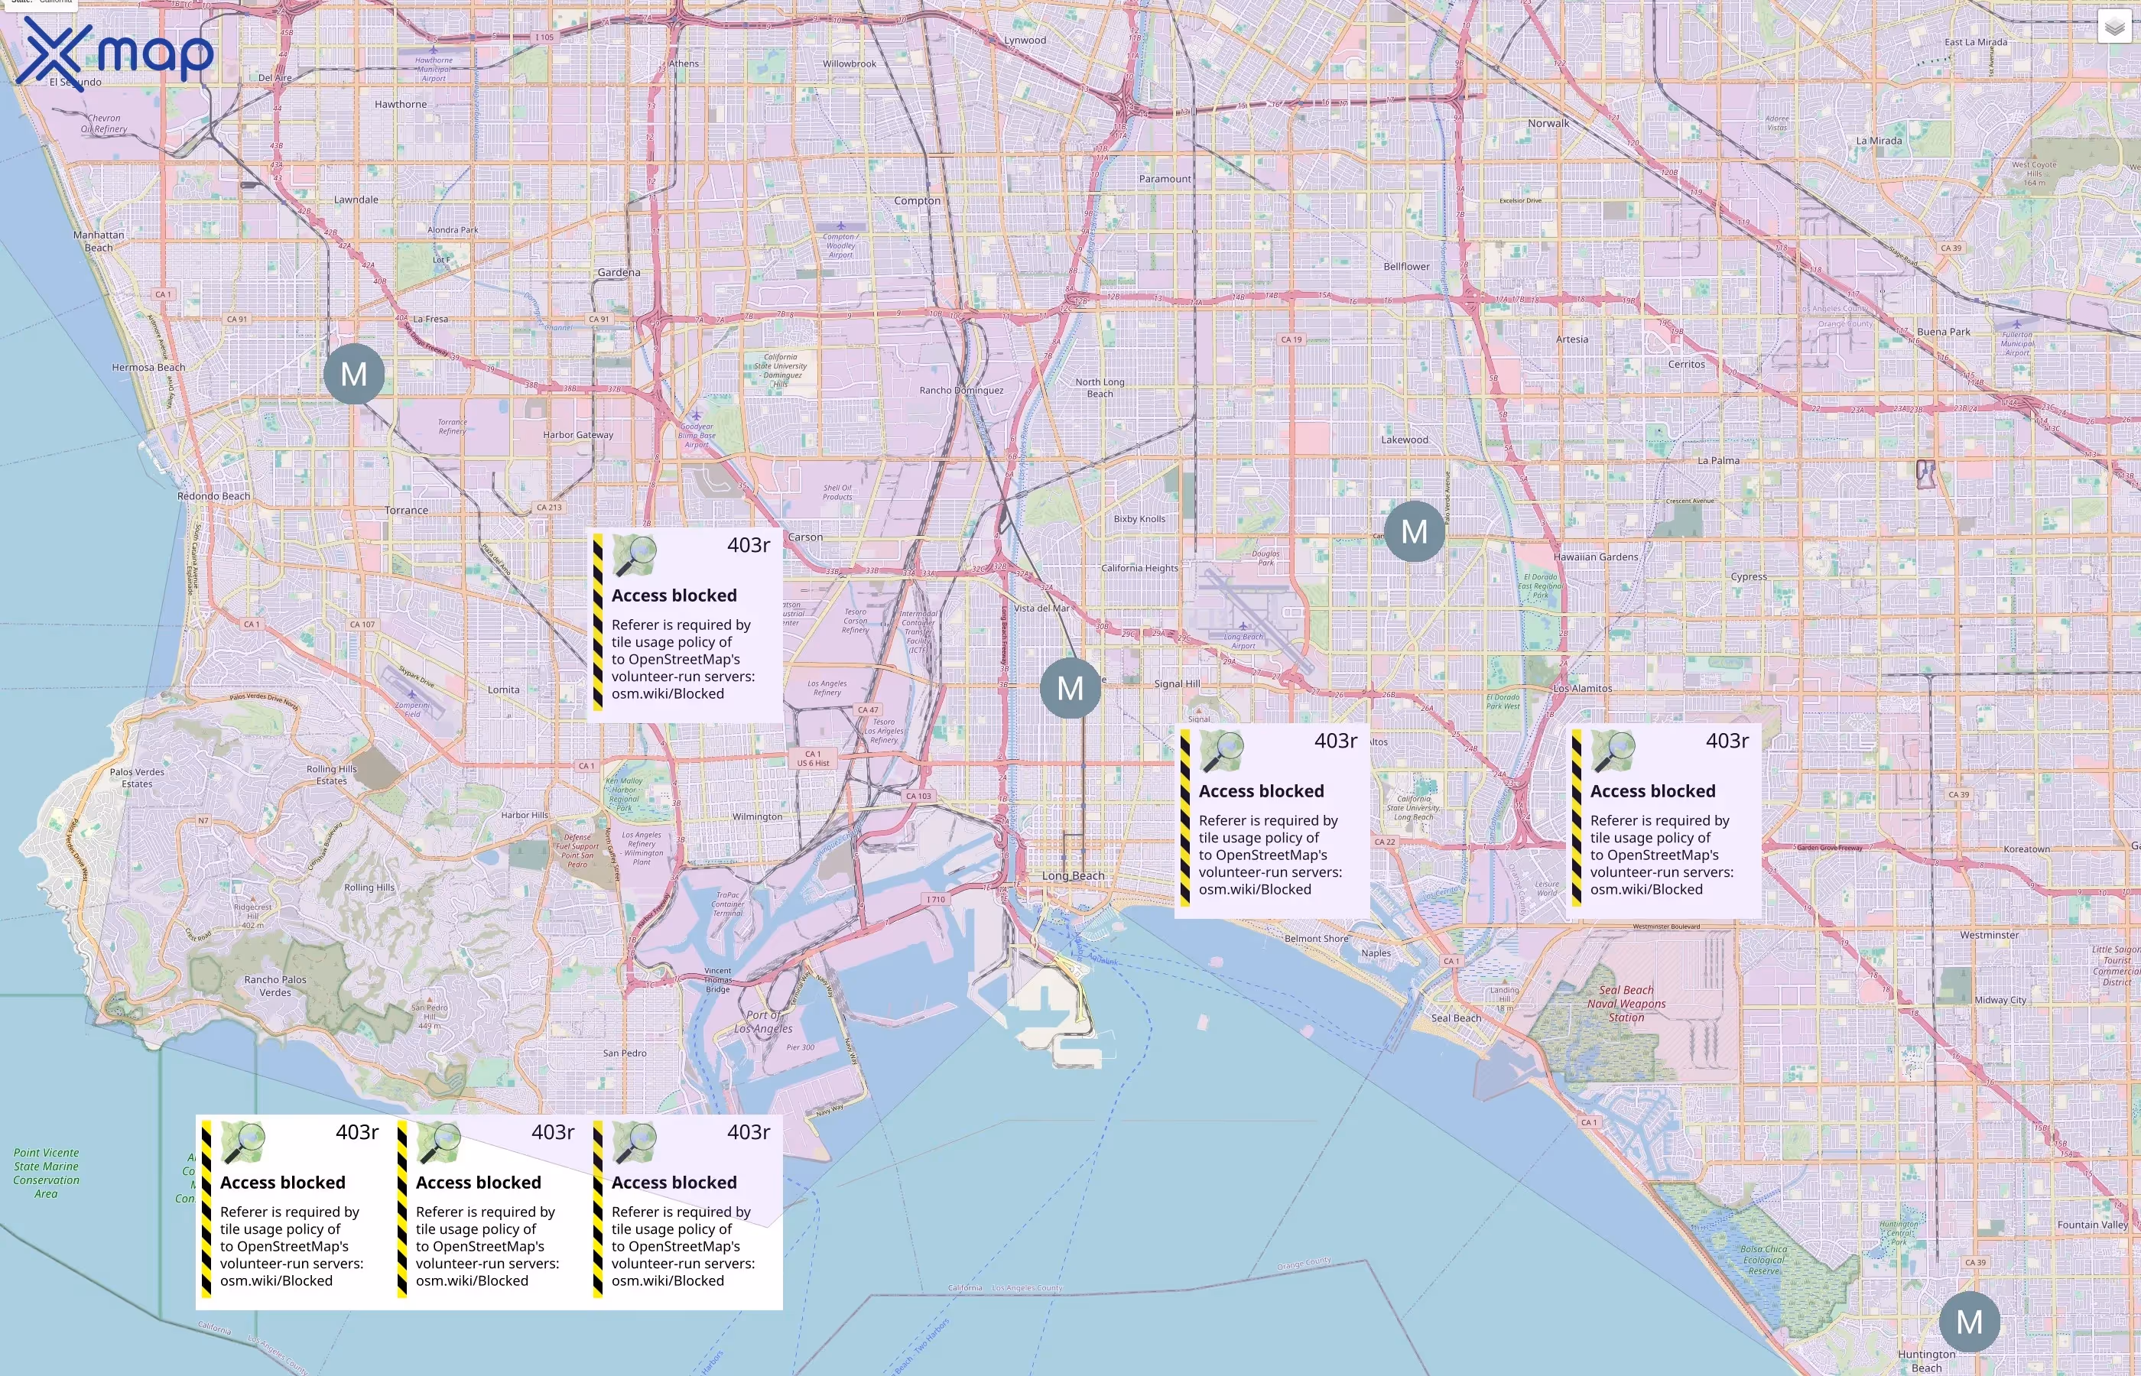Click the Artesia city label
Image resolution: width=2141 pixels, height=1376 pixels.
[1572, 339]
